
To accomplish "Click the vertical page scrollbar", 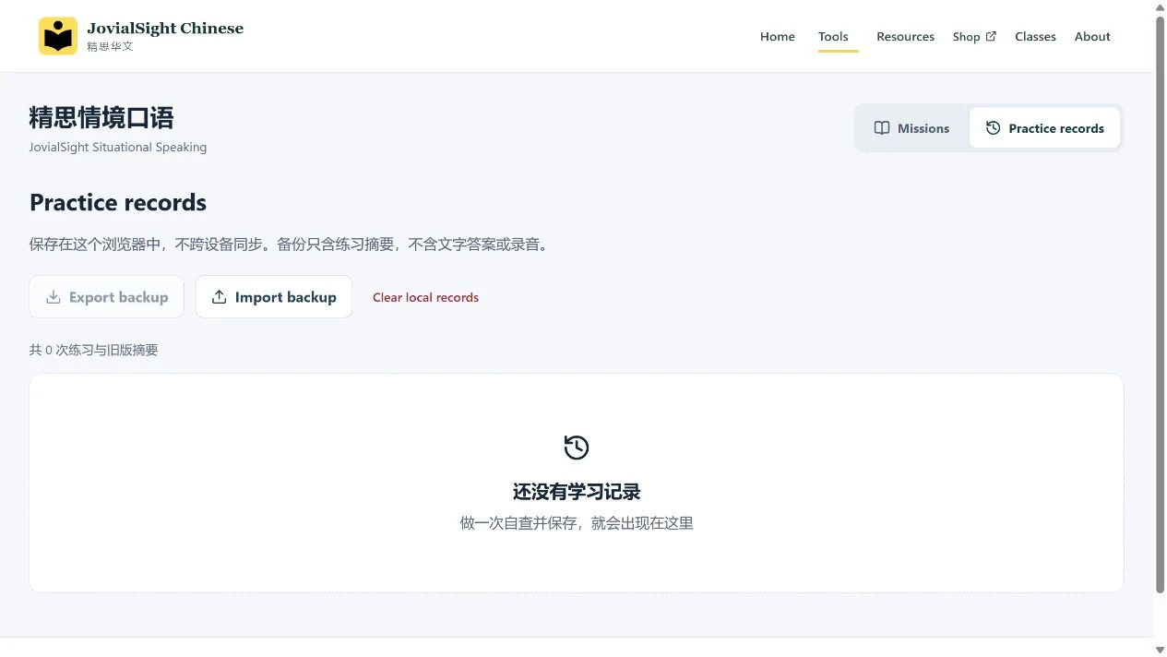I will 1161,305.
